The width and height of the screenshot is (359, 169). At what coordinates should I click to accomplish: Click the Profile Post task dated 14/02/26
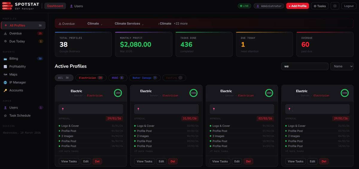[x=242, y=146]
